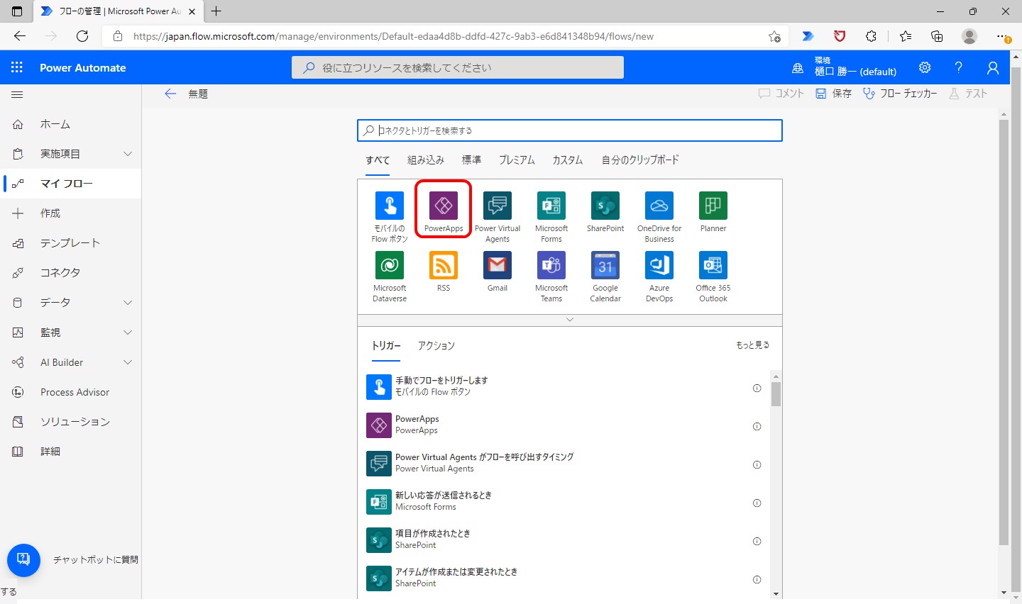The width and height of the screenshot is (1022, 604).
Task: Open Process Advisor in the sidebar
Action: point(71,392)
